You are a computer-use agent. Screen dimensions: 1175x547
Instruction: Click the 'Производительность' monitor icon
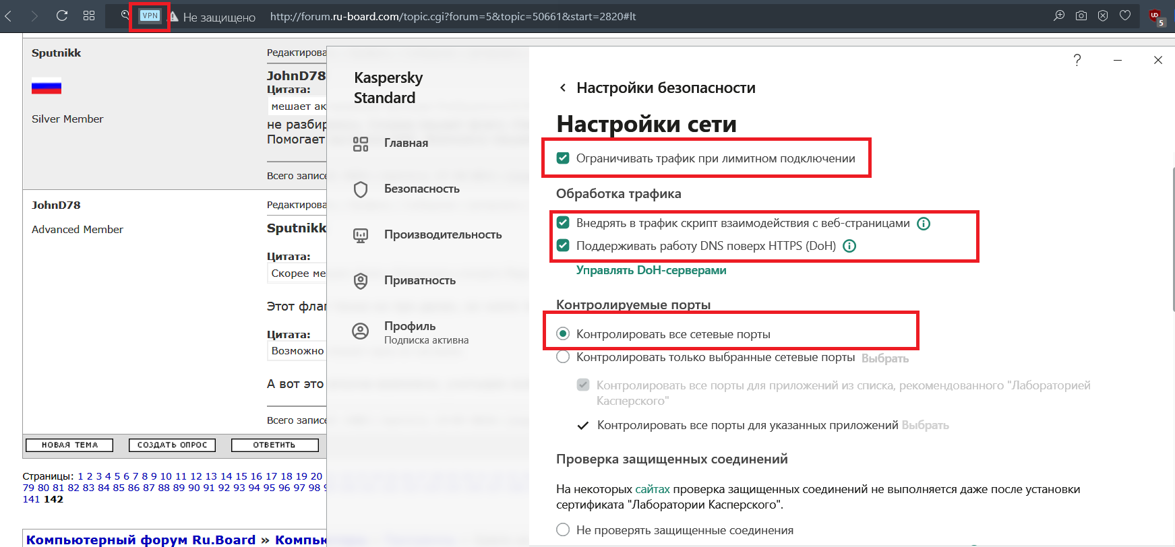point(361,235)
